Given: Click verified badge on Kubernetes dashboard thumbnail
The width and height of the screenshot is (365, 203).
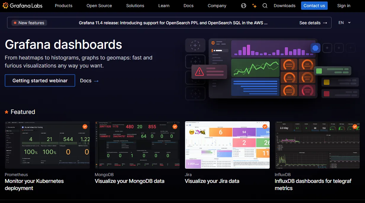Looking at the screenshot, I should [85, 127].
